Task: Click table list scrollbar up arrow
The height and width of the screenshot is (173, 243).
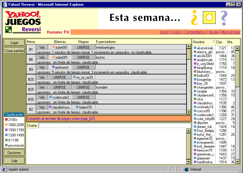Action: [189, 47]
